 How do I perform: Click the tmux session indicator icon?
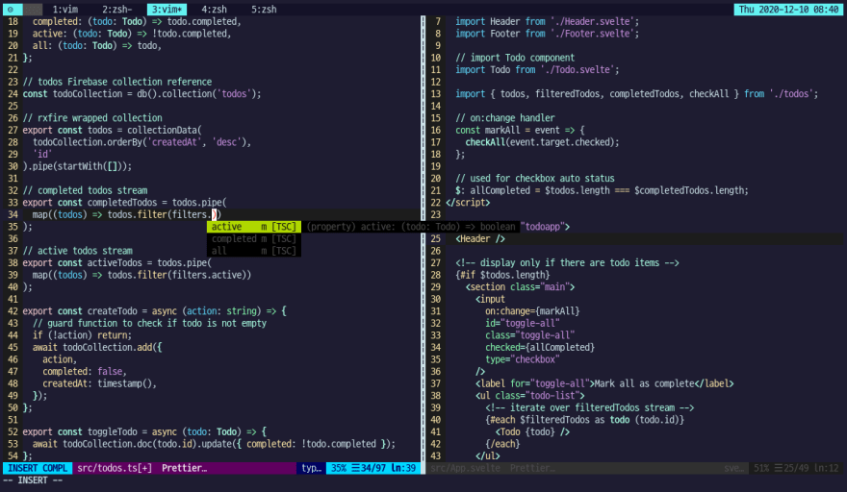11,10
